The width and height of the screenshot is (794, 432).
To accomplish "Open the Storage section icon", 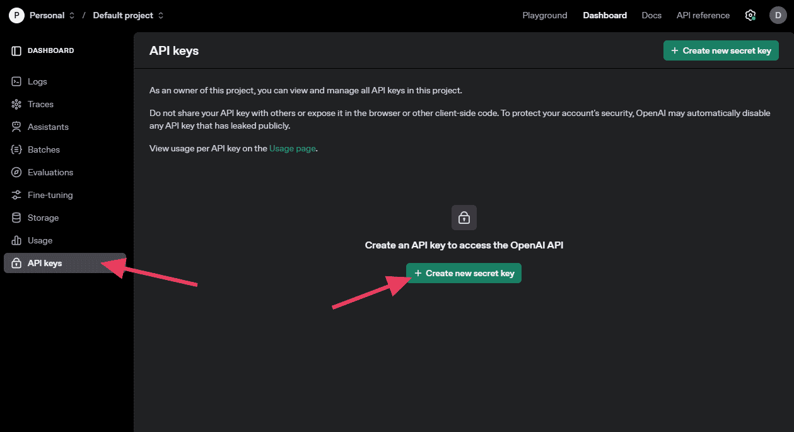I will coord(15,218).
